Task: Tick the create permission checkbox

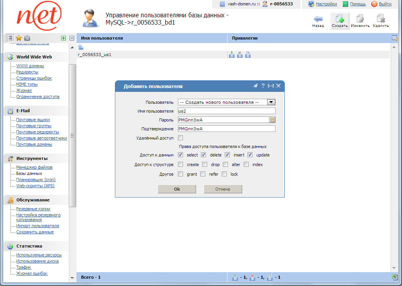Action: click(180, 165)
